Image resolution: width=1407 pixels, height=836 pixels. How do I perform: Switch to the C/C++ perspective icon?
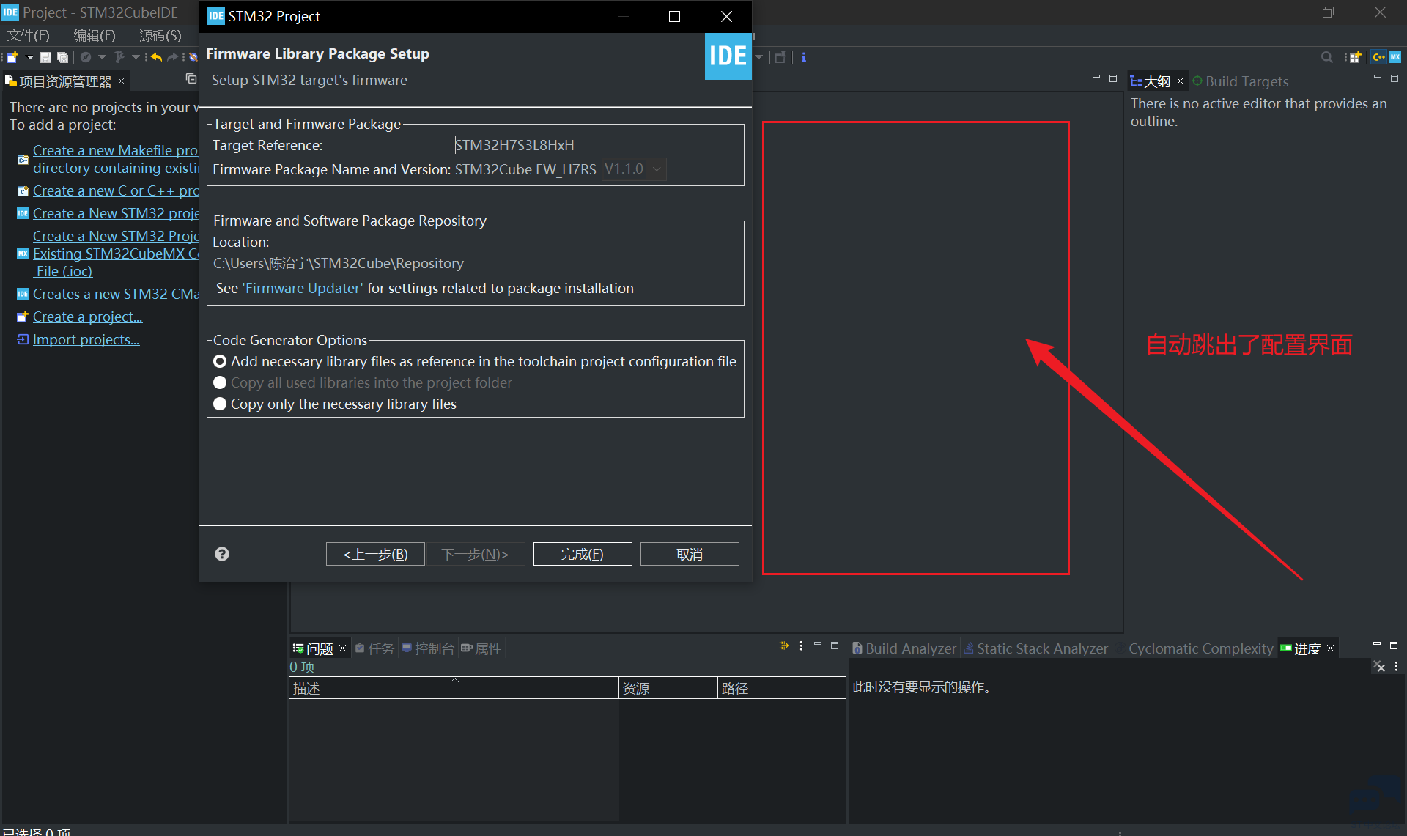pyautogui.click(x=1378, y=57)
